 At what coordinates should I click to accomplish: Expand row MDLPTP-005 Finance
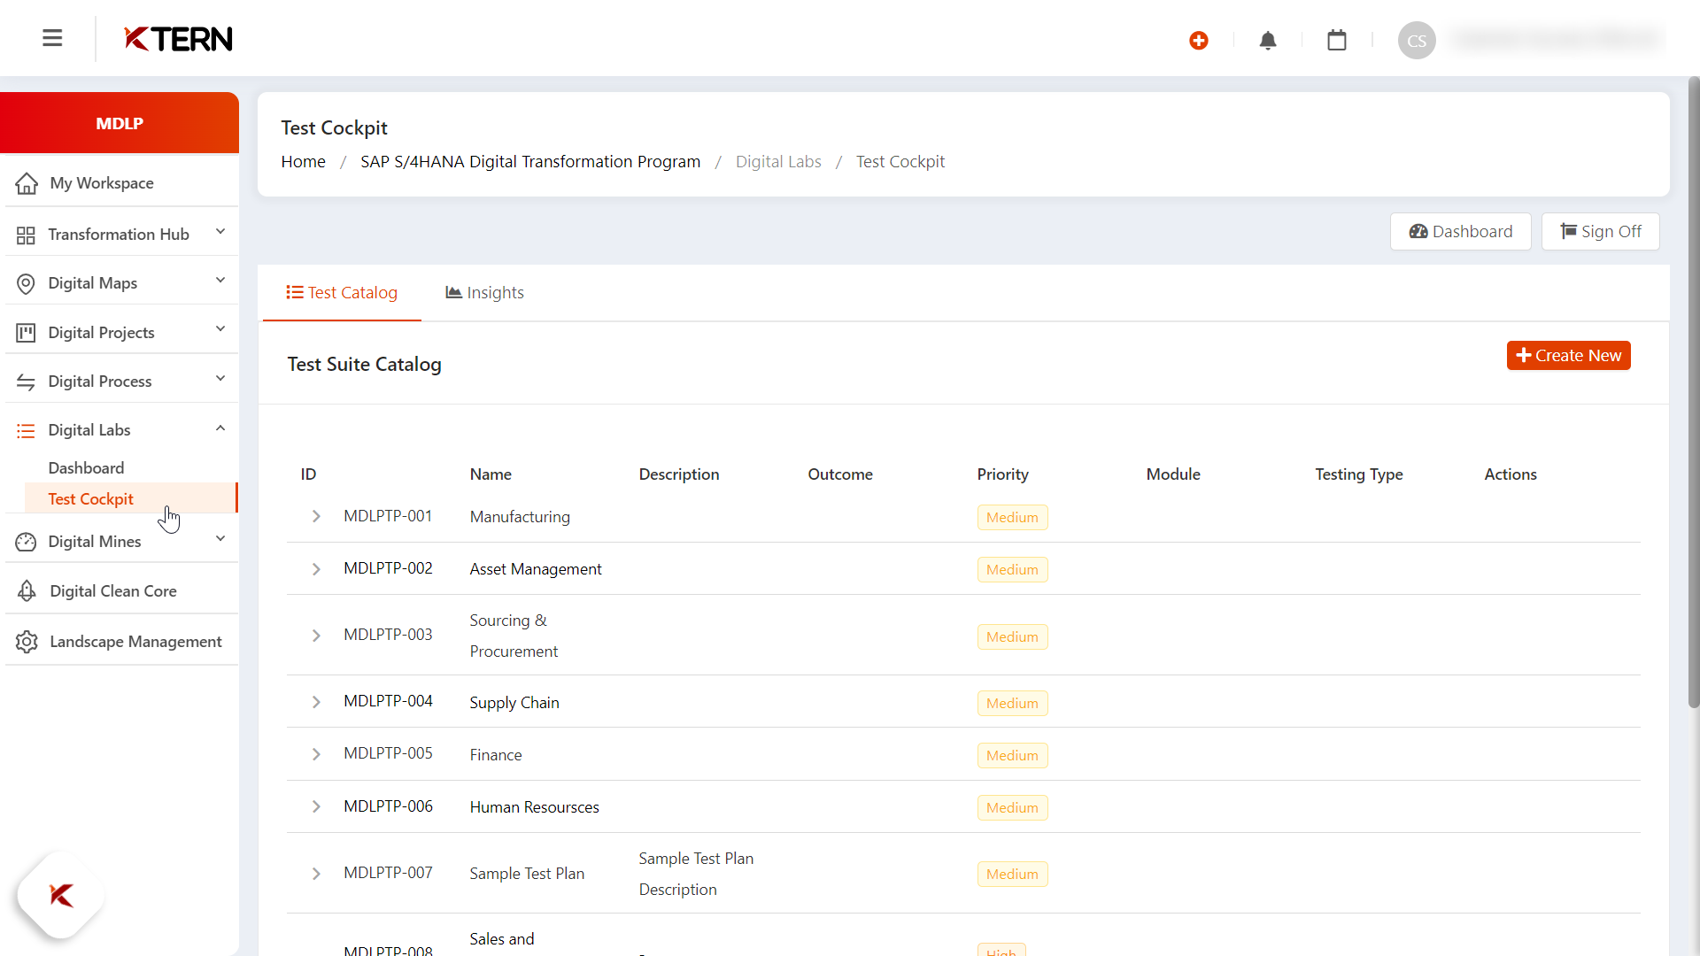(x=316, y=754)
